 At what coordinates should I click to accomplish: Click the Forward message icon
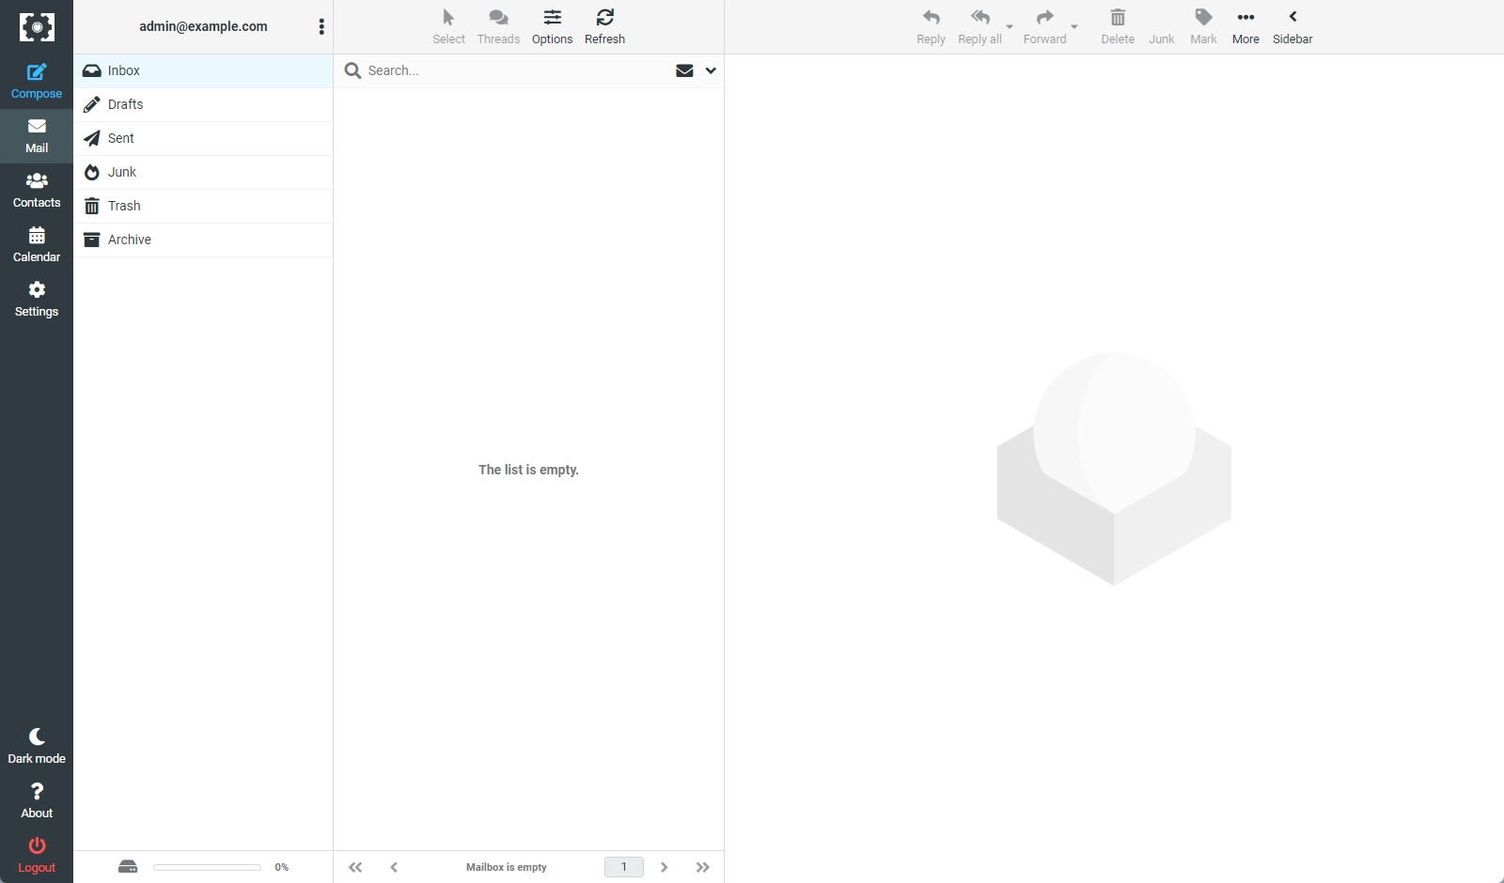1044,25
